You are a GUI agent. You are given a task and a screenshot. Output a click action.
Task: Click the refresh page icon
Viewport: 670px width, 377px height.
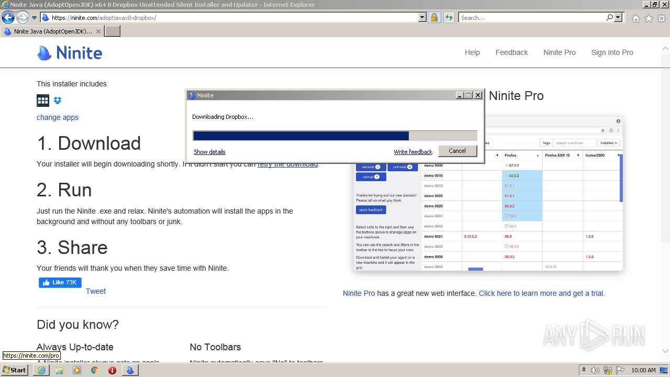tap(449, 17)
